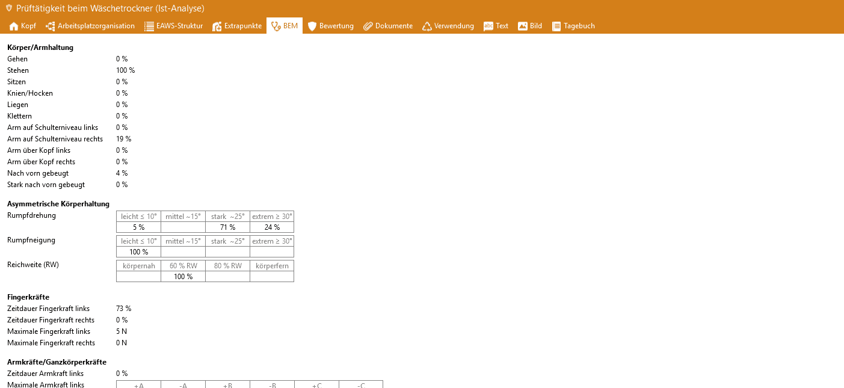The height and width of the screenshot is (388, 844).
Task: Select the Reichweite 60 % RW value cell
Action: point(183,277)
